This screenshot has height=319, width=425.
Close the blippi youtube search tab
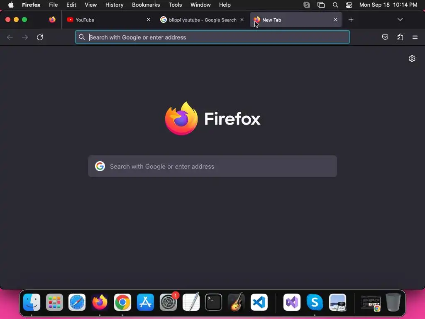[x=242, y=20]
